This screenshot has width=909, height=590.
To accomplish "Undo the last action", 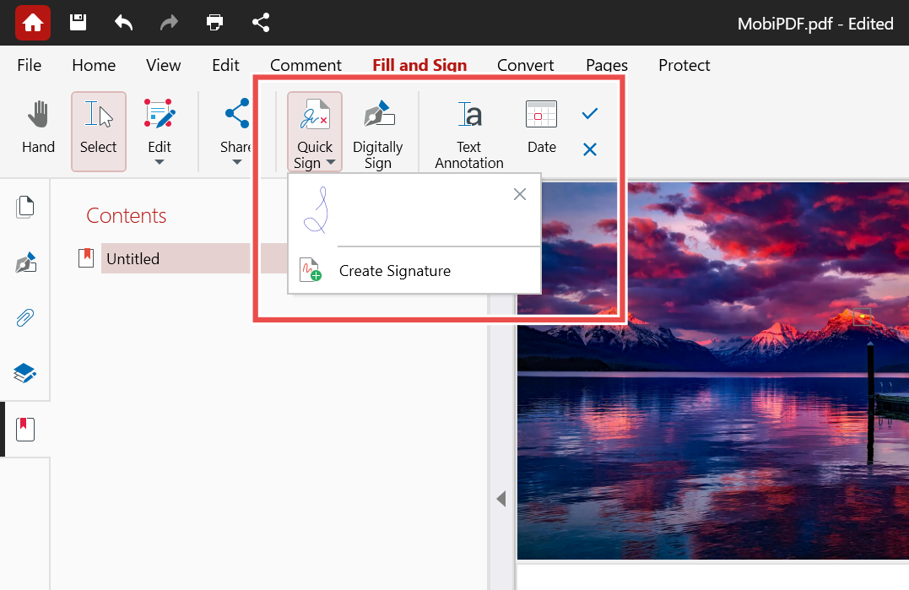I will pos(124,23).
